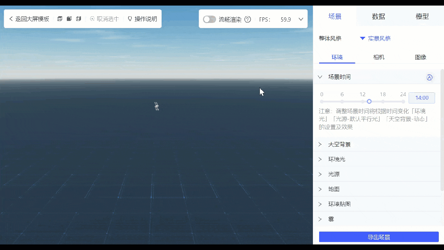
Task: Click the 整体风格 label
Action: (330, 38)
